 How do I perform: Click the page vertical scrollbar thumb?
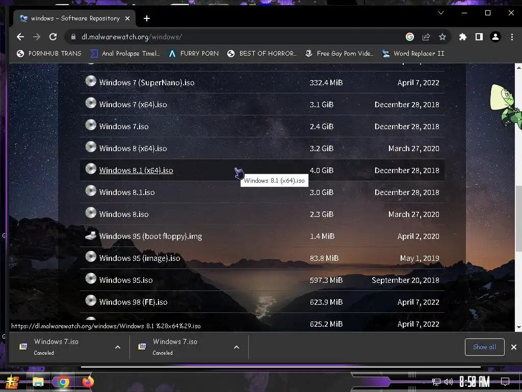point(518,218)
